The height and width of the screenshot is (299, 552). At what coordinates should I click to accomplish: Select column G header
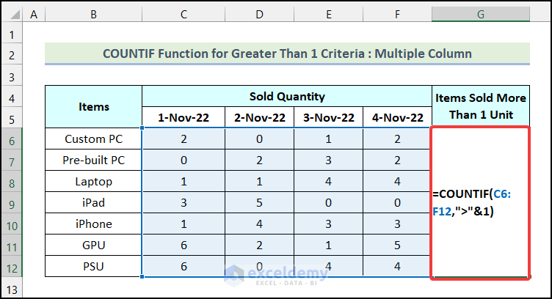coord(480,14)
